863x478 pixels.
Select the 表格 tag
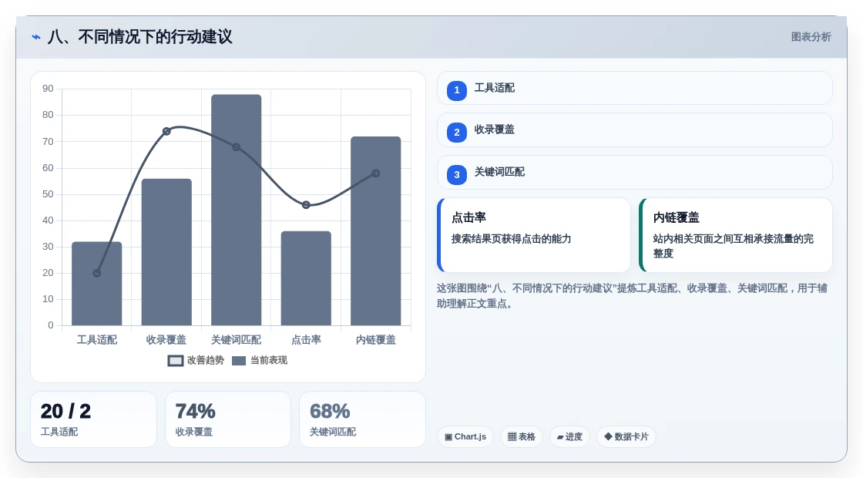(521, 436)
